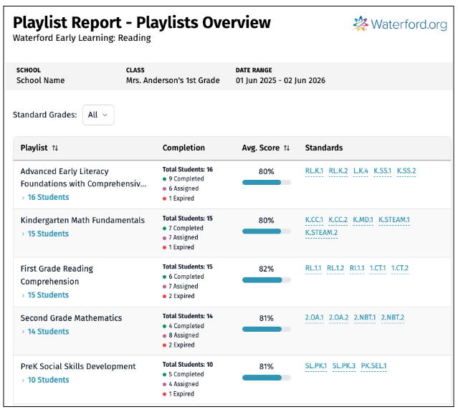The height and width of the screenshot is (412, 458).
Task: Select the RI.1.1 standard link
Action: [356, 269]
